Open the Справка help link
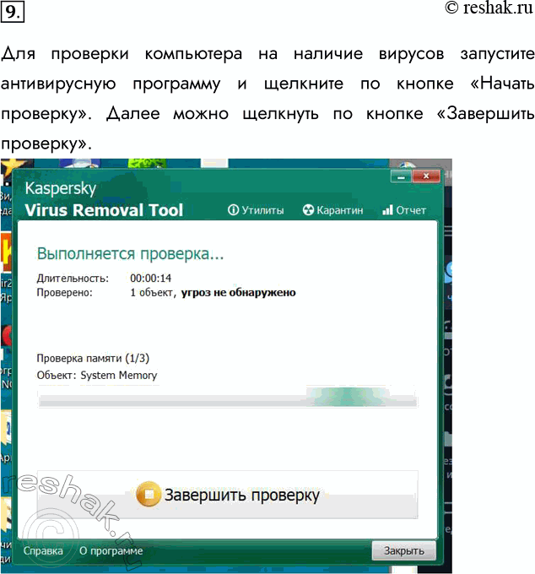 point(43,551)
